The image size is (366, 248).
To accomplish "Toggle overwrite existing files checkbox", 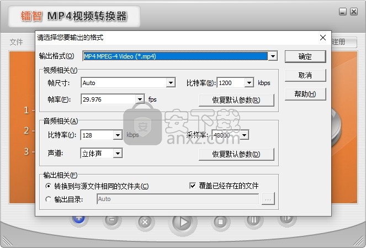I will 193,186.
